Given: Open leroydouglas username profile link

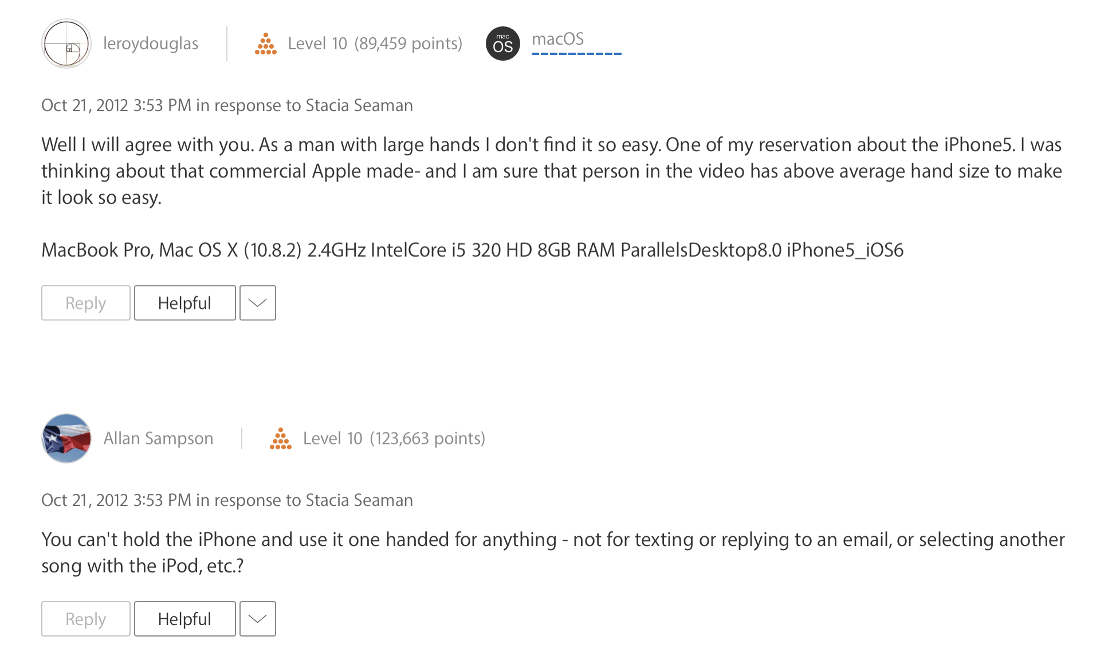Looking at the screenshot, I should click(151, 44).
